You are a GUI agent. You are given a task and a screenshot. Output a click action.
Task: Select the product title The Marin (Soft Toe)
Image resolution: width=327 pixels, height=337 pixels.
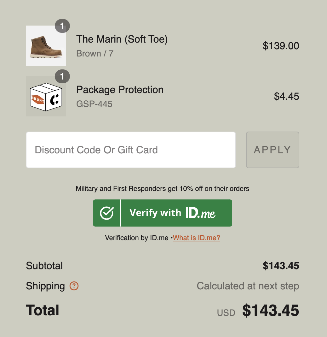tap(122, 39)
